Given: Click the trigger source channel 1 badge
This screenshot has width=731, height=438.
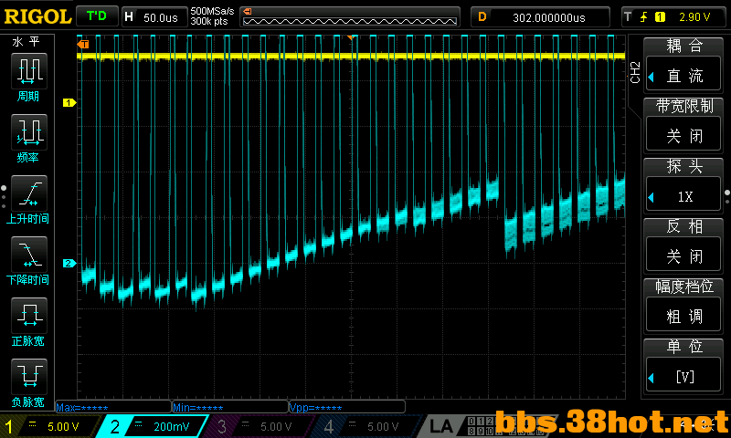Looking at the screenshot, I should pos(660,17).
